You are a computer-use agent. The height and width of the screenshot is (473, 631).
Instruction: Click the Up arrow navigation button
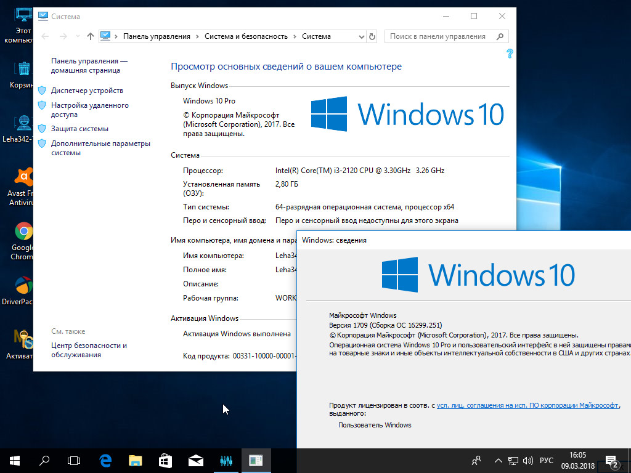click(91, 36)
